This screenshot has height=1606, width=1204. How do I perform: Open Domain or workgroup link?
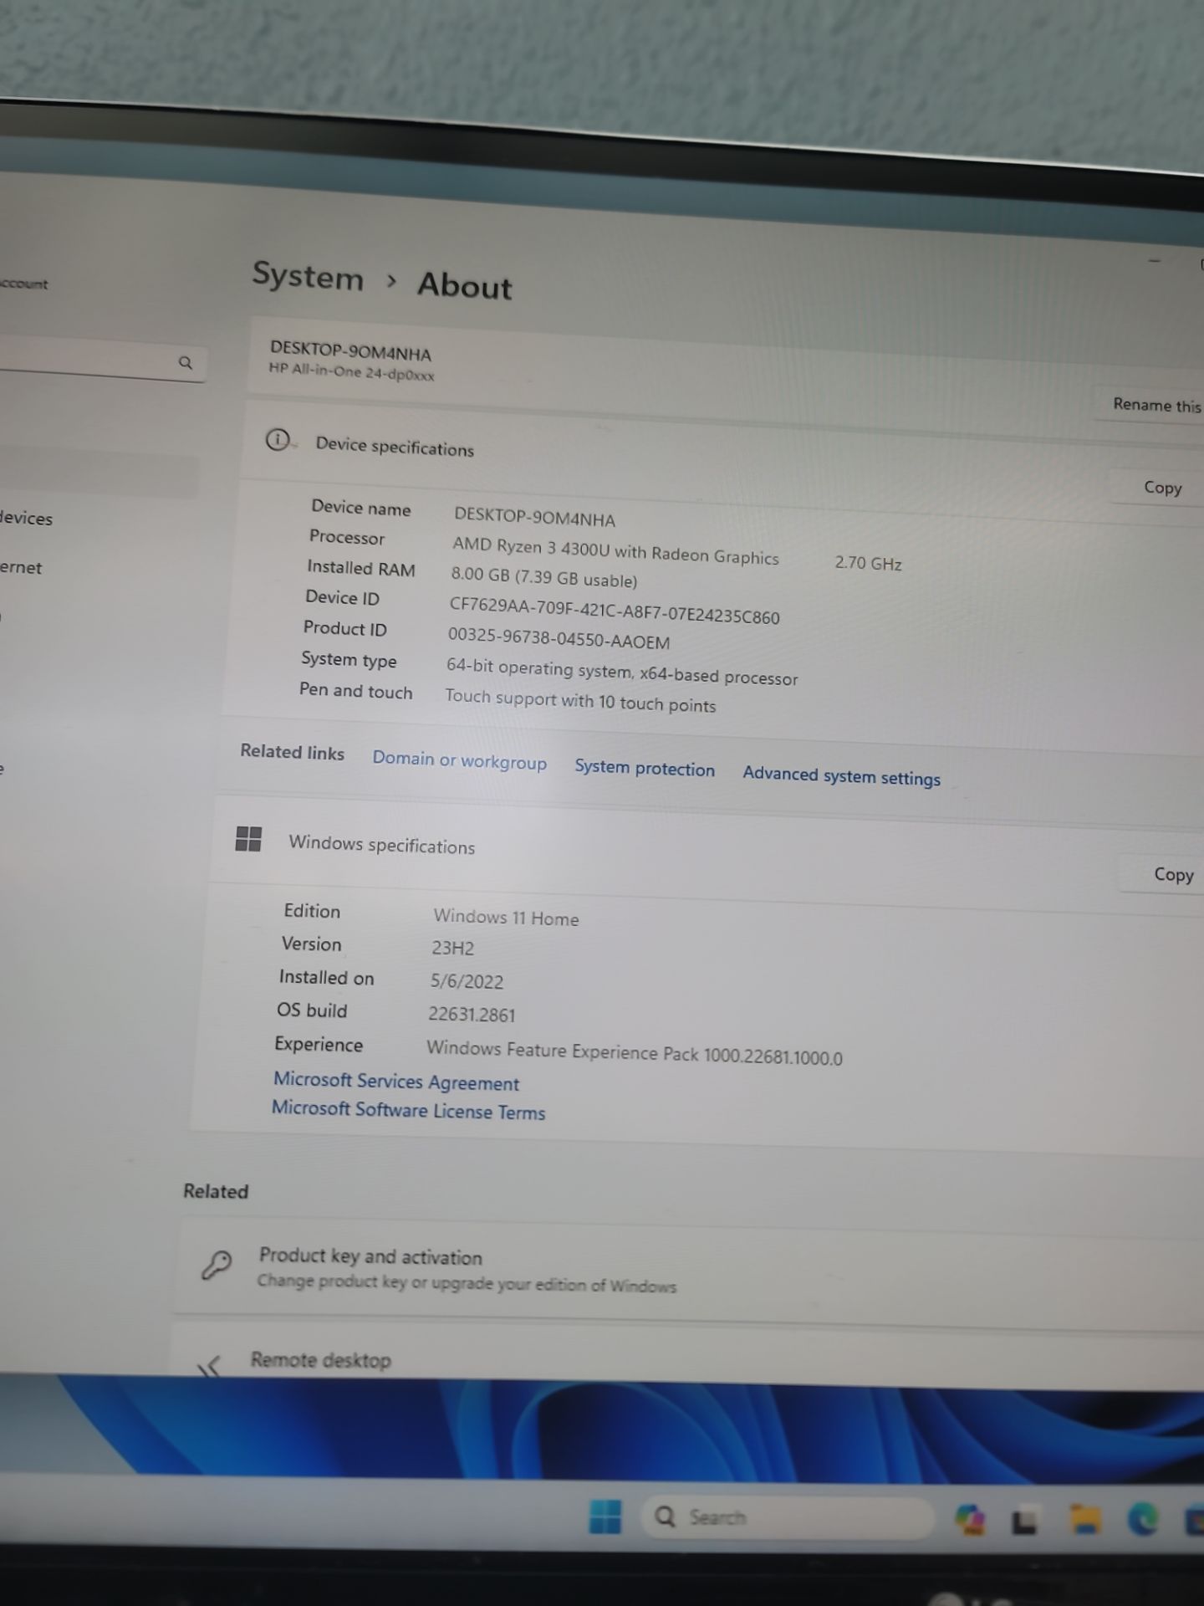point(459,760)
